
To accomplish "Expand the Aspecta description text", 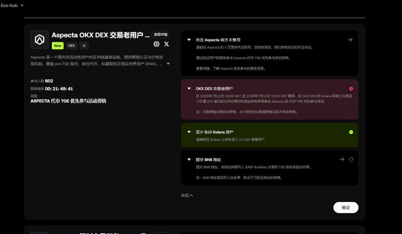I will (x=168, y=64).
